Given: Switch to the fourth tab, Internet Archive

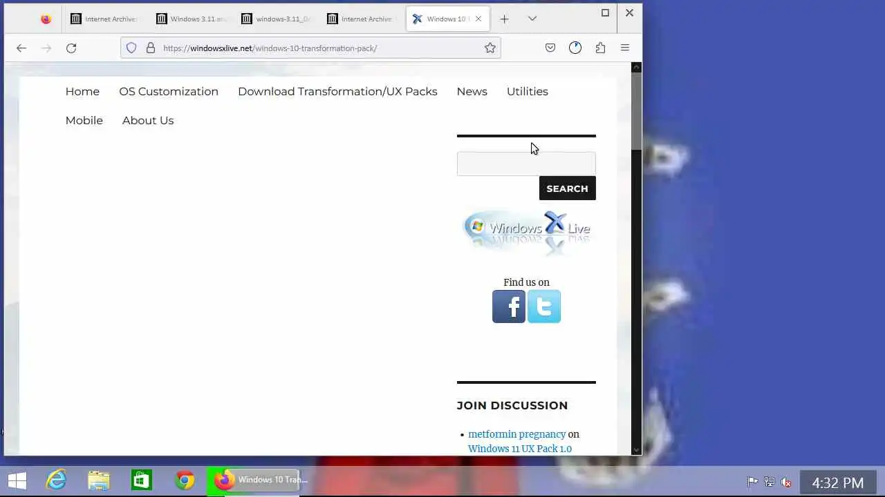Looking at the screenshot, I should [362, 19].
